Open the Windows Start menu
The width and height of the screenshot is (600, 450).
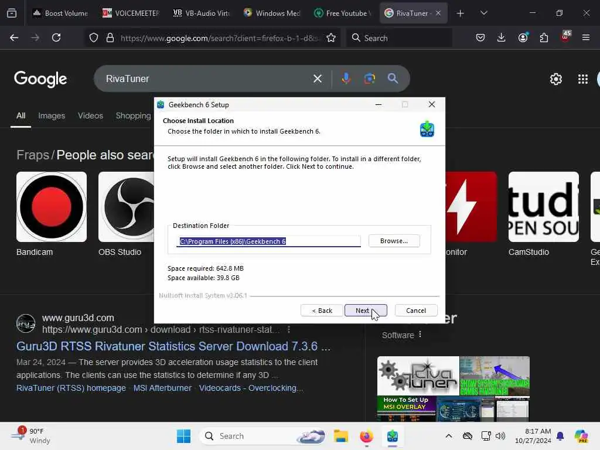pos(183,436)
